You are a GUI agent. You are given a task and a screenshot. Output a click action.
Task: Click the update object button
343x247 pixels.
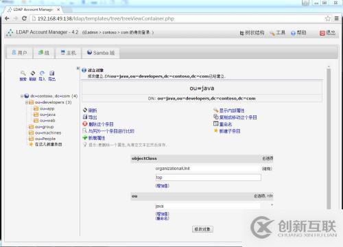click(x=202, y=229)
